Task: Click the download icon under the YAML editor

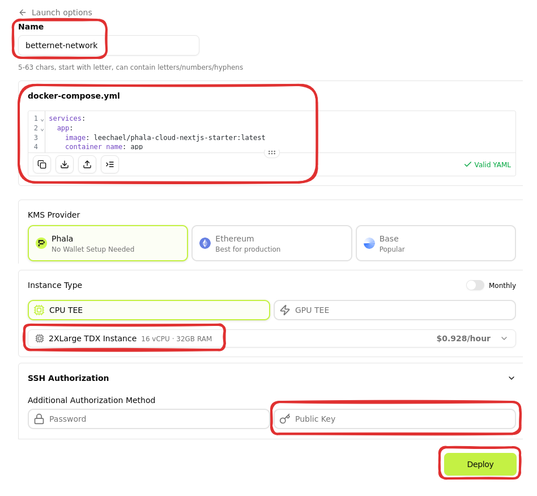Action: [x=65, y=164]
